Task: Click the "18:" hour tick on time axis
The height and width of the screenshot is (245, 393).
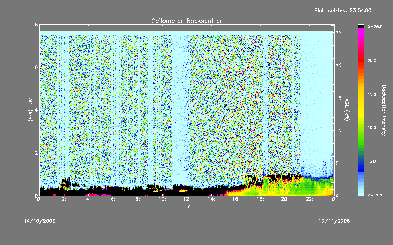Action: 260,199
